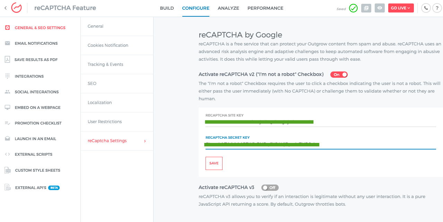Image resolution: width=443 pixels, height=222 pixels.
Task: Open Email Notifications section
Action: pos(36,43)
